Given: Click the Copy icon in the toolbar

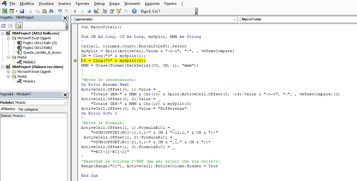Looking at the screenshot, I should 37,11.
